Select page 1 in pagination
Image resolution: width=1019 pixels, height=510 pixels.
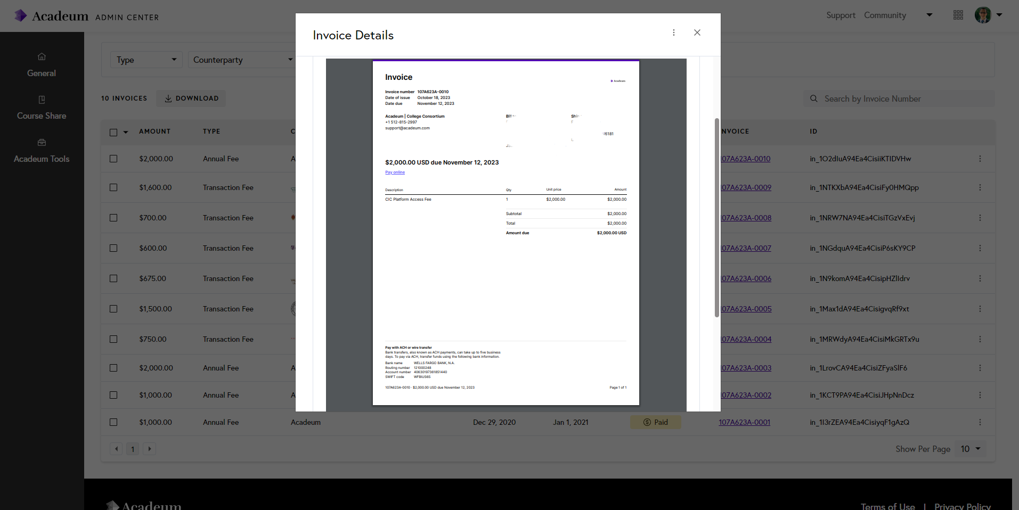[x=133, y=449]
